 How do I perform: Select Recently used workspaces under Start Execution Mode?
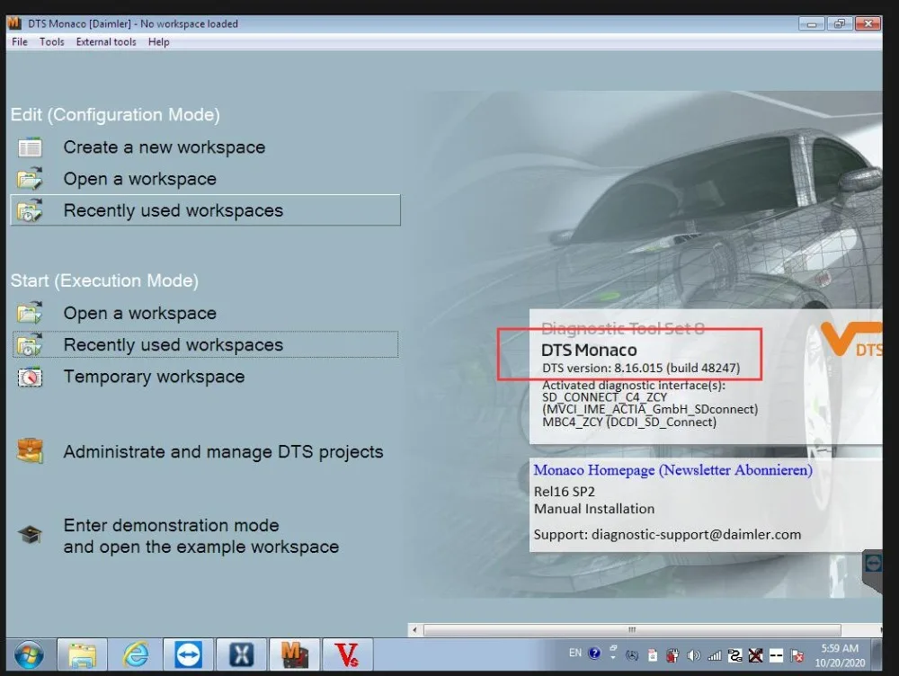(205, 344)
